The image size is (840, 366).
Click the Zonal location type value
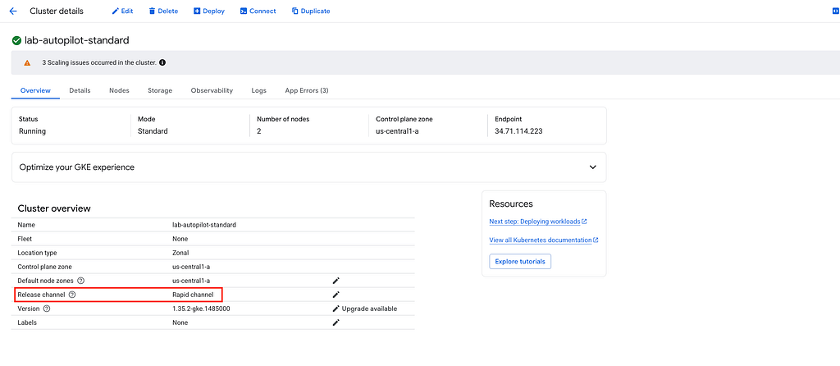click(x=180, y=253)
